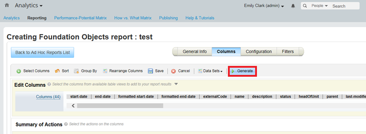The height and width of the screenshot is (134, 366).
Task: Click the Select Columns label
Action: click(x=36, y=71)
